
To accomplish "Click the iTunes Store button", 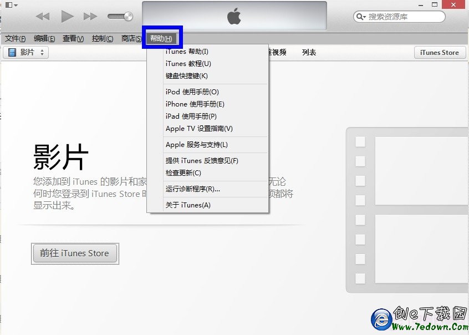I will (x=440, y=52).
